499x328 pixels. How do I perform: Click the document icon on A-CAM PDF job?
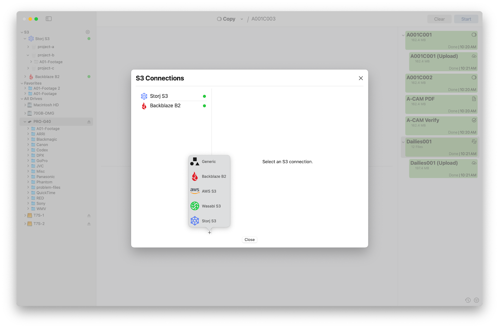coord(474,99)
